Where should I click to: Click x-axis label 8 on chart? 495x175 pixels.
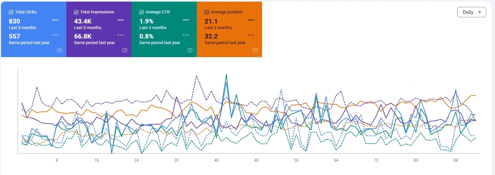coord(57,160)
